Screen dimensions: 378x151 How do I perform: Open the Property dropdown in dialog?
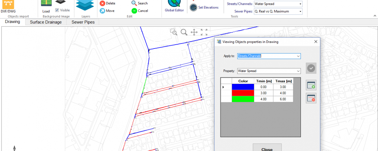(298, 71)
